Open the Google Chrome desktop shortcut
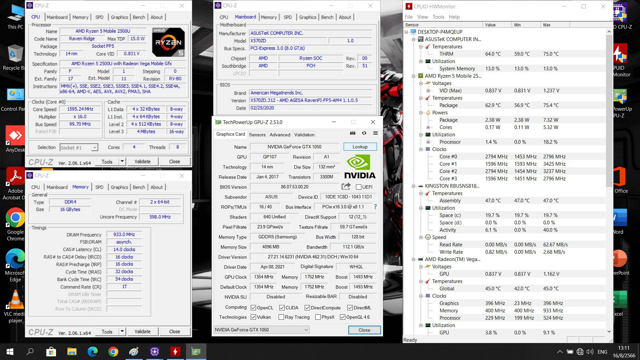Viewport: 640px width, 360px height. click(x=15, y=224)
